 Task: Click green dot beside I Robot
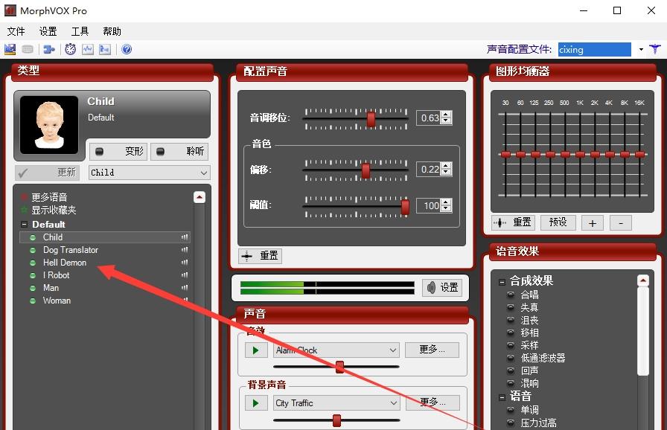pos(33,275)
